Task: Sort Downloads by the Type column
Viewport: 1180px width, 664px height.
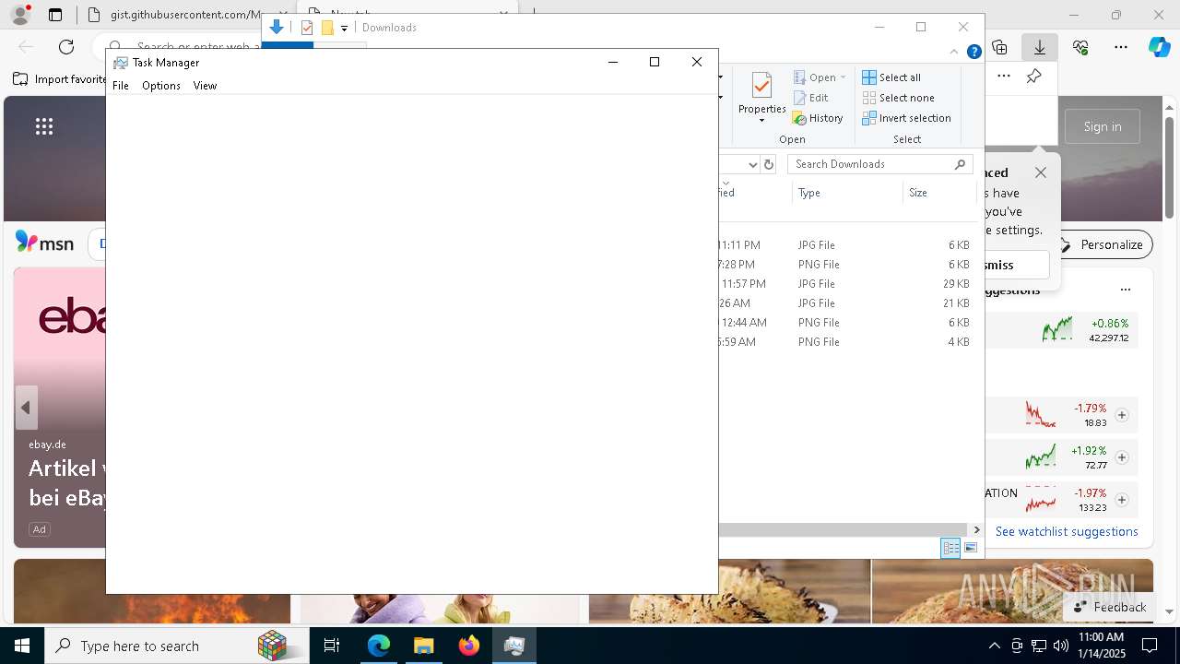Action: click(847, 193)
